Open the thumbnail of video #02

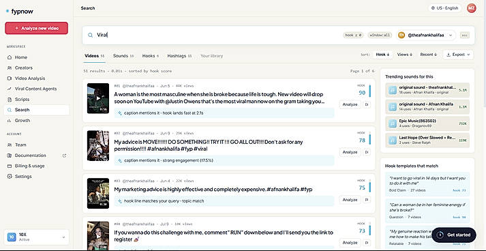coord(98,145)
